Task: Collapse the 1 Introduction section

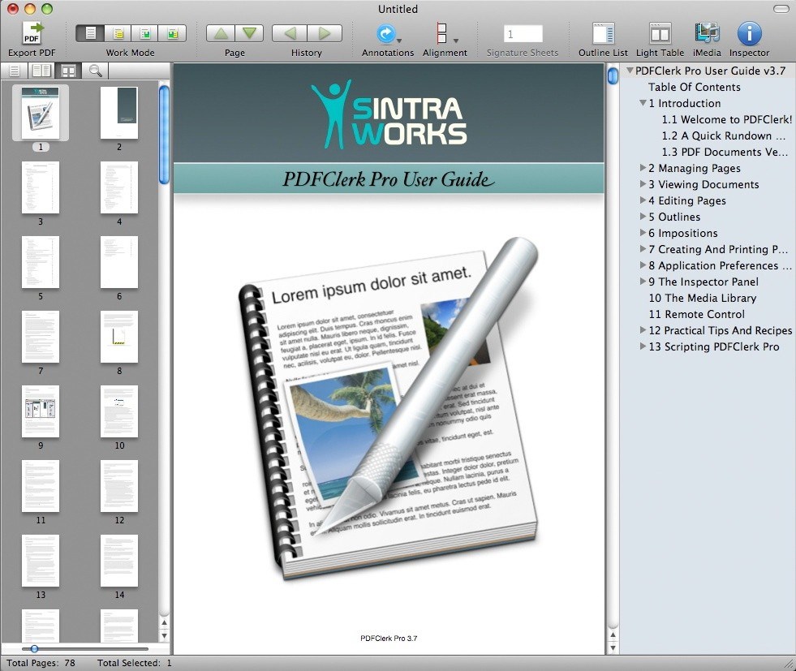Action: pyautogui.click(x=643, y=103)
